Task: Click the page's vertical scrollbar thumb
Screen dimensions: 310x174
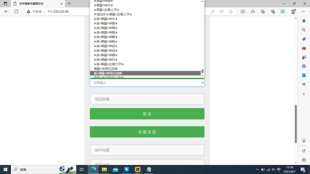Action: tap(296, 124)
